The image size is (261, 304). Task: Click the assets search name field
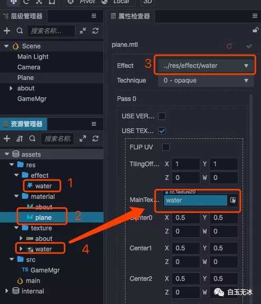[x=57, y=139]
